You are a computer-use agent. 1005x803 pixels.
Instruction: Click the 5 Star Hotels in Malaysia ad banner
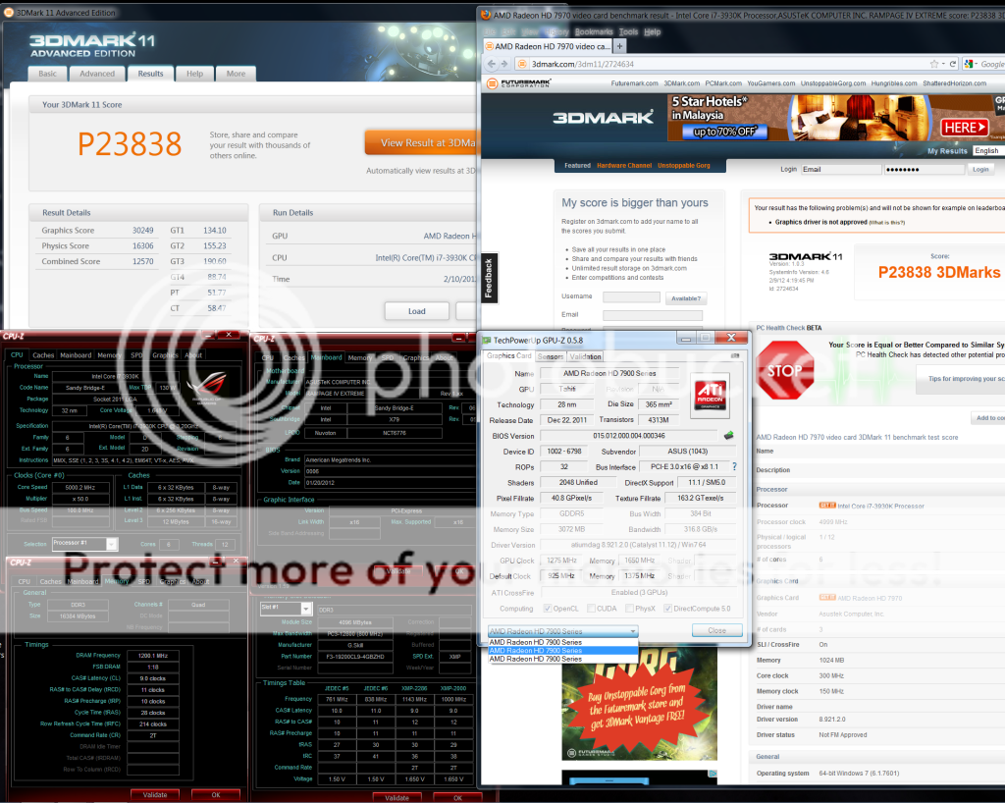pos(836,117)
